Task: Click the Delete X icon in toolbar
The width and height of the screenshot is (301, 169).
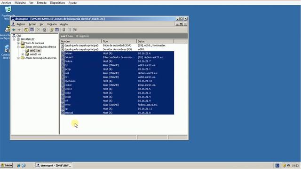Action: pos(39,30)
